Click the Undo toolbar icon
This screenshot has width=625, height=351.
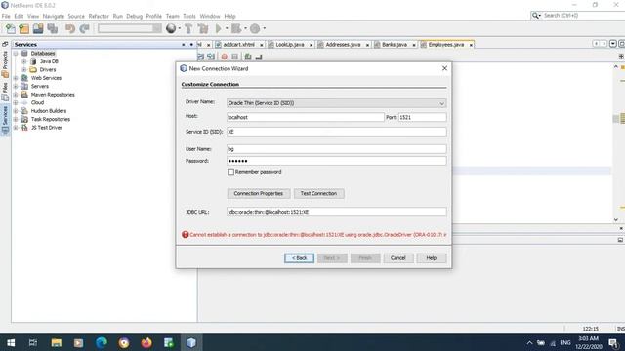pos(70,28)
